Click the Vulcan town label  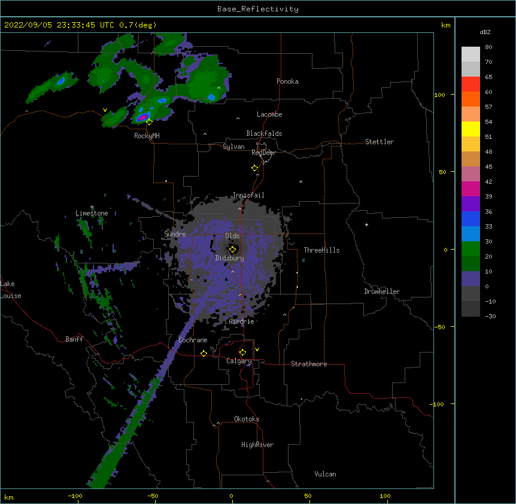point(325,474)
